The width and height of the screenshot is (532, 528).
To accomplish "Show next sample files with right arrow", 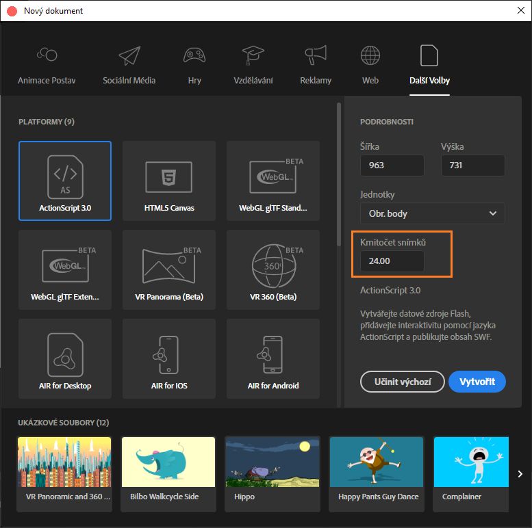I will (x=520, y=474).
